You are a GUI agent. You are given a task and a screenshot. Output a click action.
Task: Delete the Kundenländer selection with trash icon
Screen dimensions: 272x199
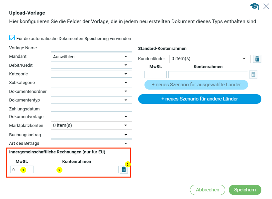point(257,59)
